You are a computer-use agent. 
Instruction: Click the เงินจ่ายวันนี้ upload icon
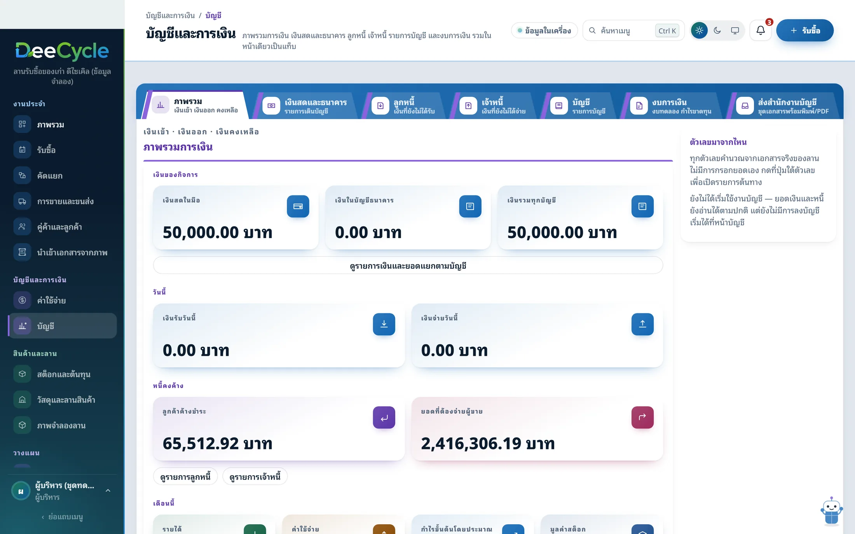click(x=642, y=324)
